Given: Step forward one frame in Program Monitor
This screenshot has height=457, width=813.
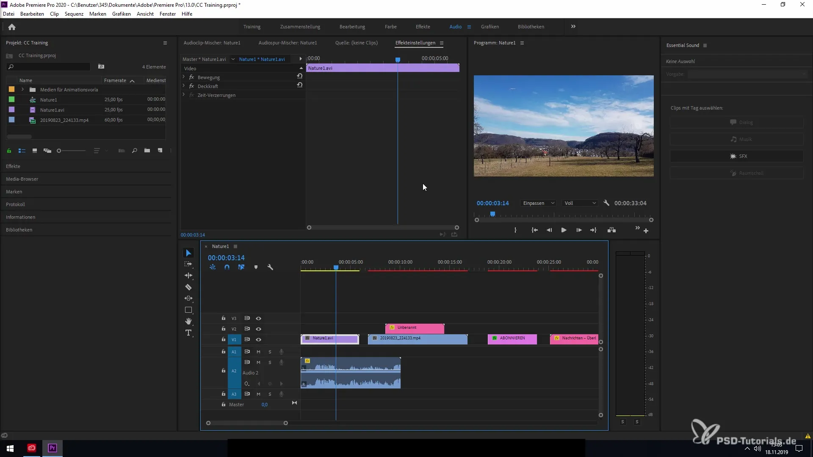Looking at the screenshot, I should [579, 230].
